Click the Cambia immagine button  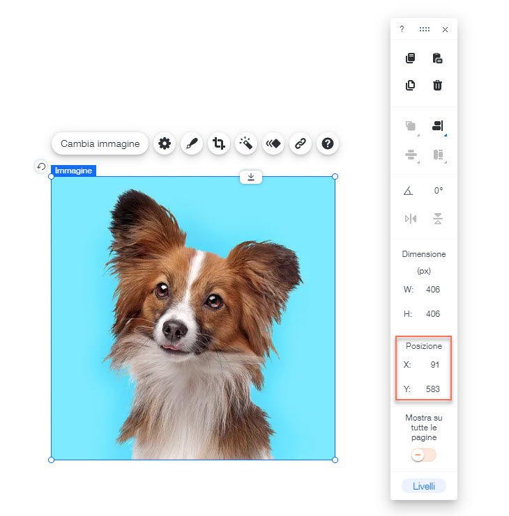100,143
